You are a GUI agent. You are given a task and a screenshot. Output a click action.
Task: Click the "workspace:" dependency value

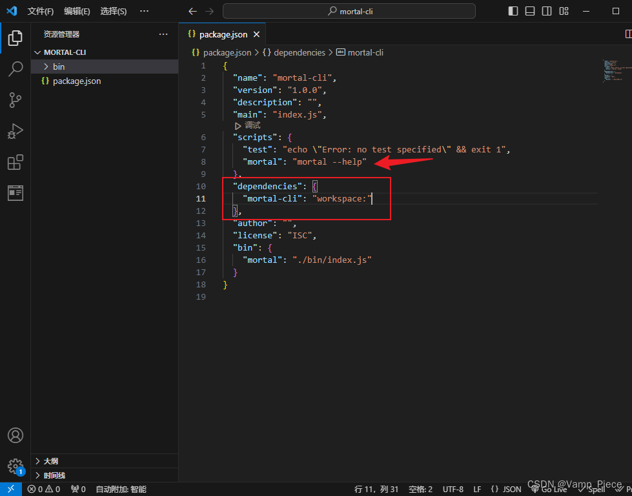point(341,198)
